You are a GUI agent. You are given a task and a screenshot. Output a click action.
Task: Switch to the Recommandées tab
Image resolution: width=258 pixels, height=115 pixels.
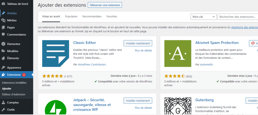92,16
